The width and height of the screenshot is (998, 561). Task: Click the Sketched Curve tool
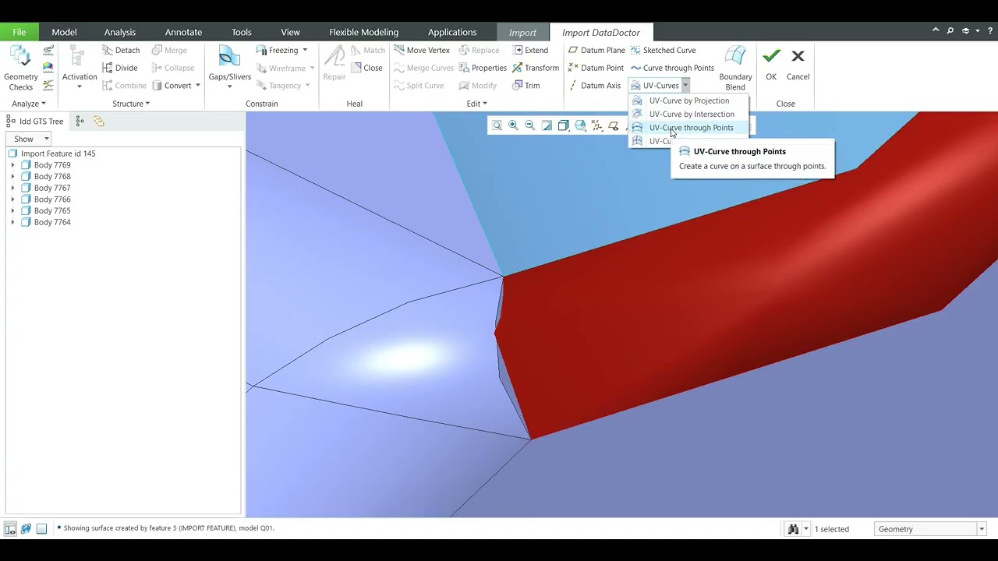point(663,50)
